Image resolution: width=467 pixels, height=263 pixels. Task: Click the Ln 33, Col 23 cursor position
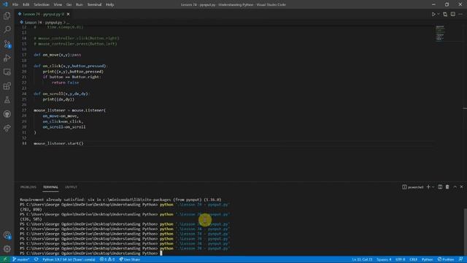click(362, 259)
